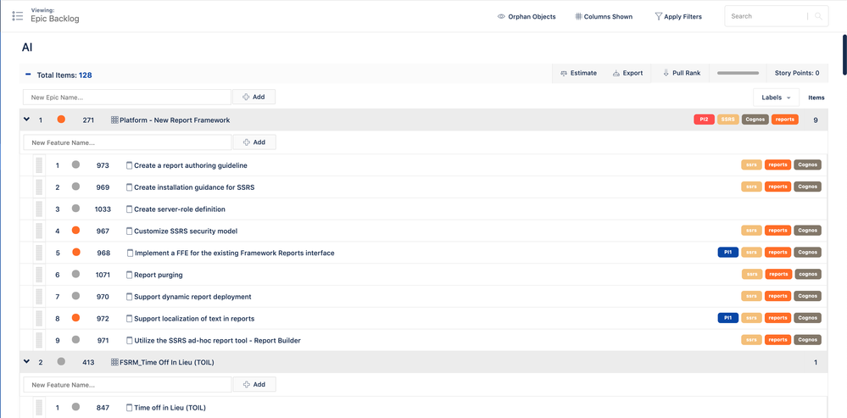The height and width of the screenshot is (418, 847).
Task: Open feature Support dynamic report deployment
Action: [x=192, y=297]
